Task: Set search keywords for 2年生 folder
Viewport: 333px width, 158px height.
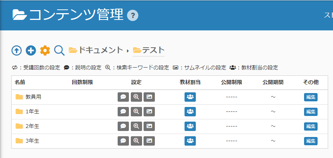Action: coord(136,126)
